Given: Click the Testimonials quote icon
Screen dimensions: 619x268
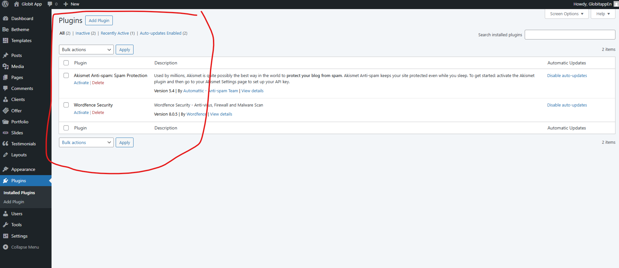Looking at the screenshot, I should (x=6, y=144).
